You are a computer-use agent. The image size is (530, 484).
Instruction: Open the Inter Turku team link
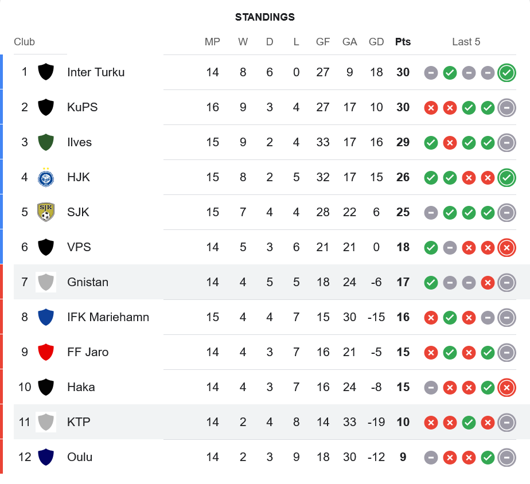[x=96, y=72]
